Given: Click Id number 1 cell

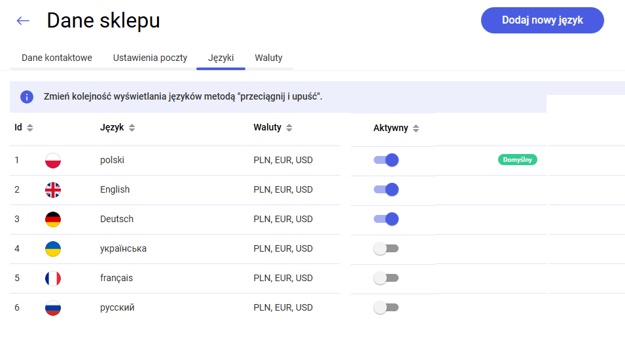Looking at the screenshot, I should pos(17,160).
